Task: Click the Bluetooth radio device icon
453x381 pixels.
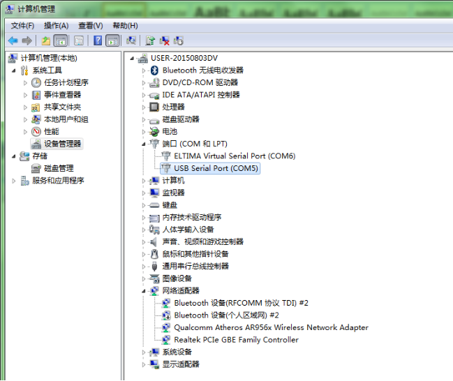Action: 154,70
